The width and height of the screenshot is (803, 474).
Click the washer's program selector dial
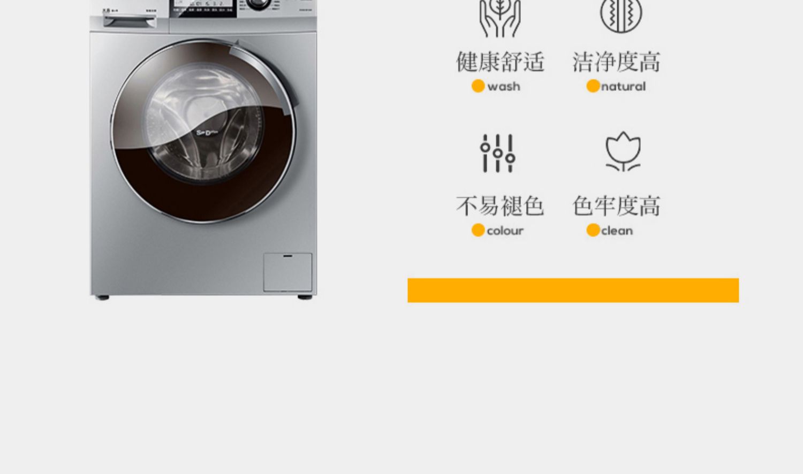tap(260, 4)
